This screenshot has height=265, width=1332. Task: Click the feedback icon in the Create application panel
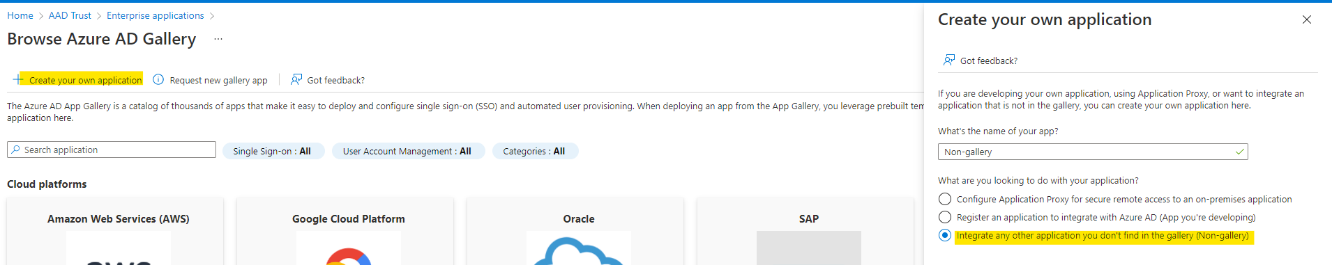pyautogui.click(x=948, y=60)
